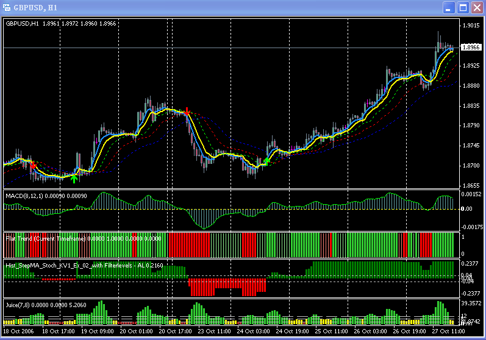486x340 pixels.
Task: Click the 19 Oct 09:00 time label
Action: click(98, 331)
